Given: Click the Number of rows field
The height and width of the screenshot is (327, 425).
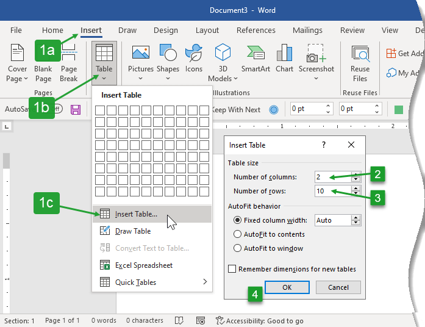Looking at the screenshot, I should pyautogui.click(x=333, y=191).
